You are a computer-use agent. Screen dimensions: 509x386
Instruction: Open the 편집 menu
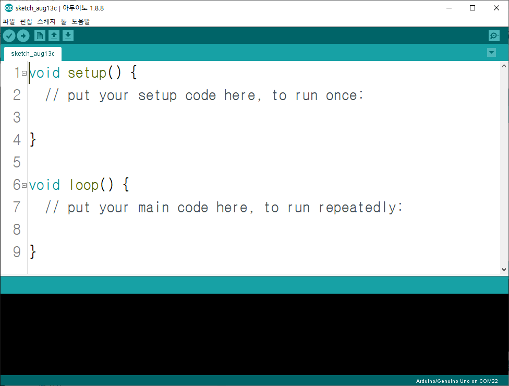26,21
